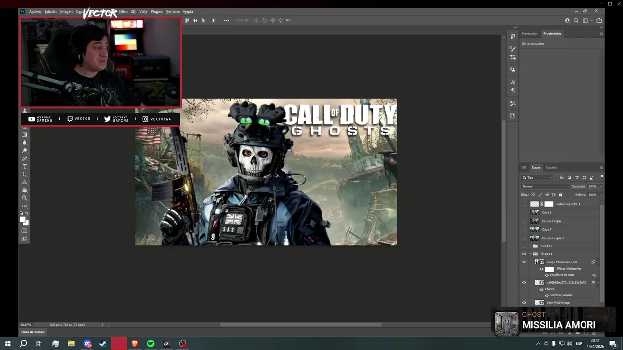
Task: Expand the Grupo 2 group
Action: (531, 246)
